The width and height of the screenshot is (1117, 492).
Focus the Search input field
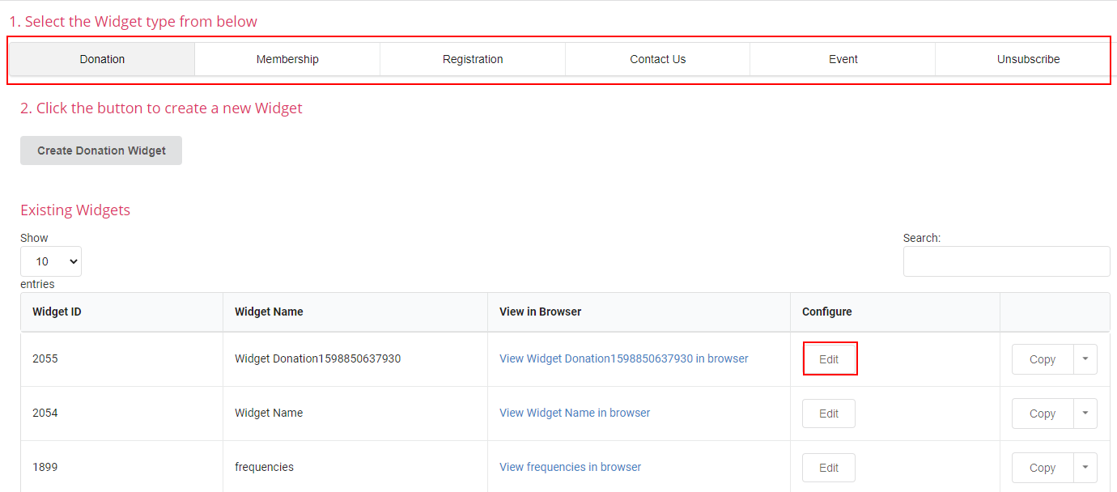[x=1007, y=261]
